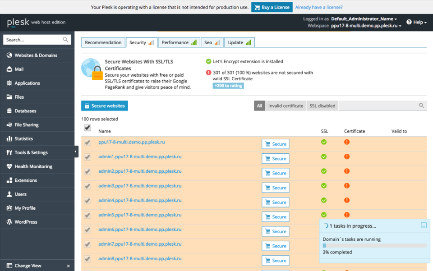Image resolution: width=433 pixels, height=271 pixels.
Task: Click the WordPress logo icon in sidebar
Action: tap(9, 222)
